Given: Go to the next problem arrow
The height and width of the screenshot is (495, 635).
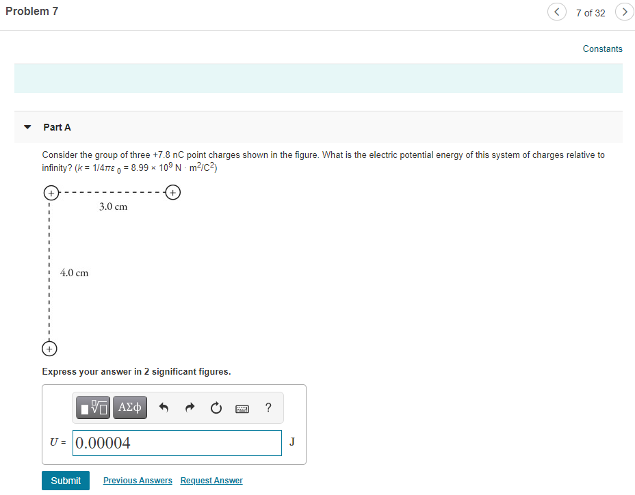Looking at the screenshot, I should coord(625,12).
